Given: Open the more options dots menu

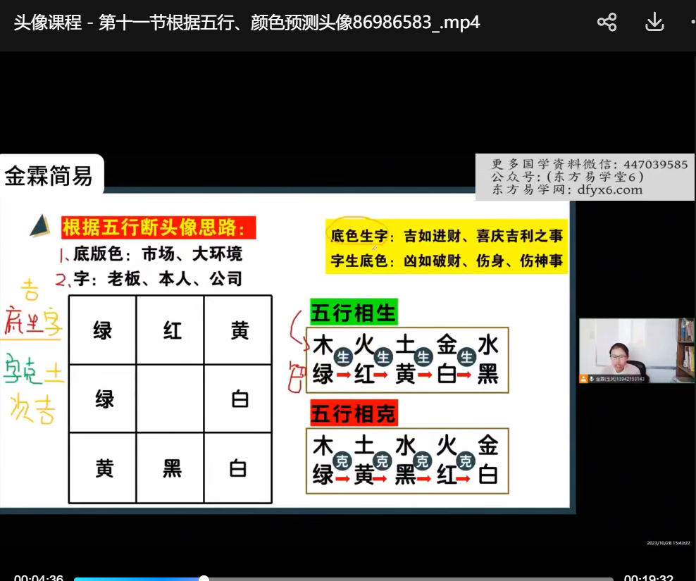Looking at the screenshot, I should tap(692, 23).
